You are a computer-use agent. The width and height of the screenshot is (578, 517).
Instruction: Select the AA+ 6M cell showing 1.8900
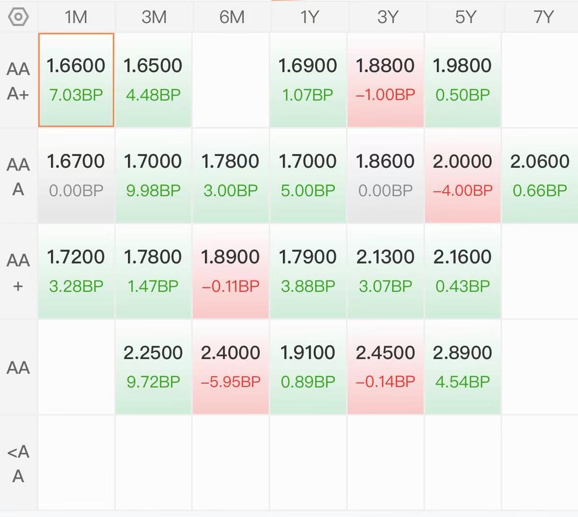230,271
